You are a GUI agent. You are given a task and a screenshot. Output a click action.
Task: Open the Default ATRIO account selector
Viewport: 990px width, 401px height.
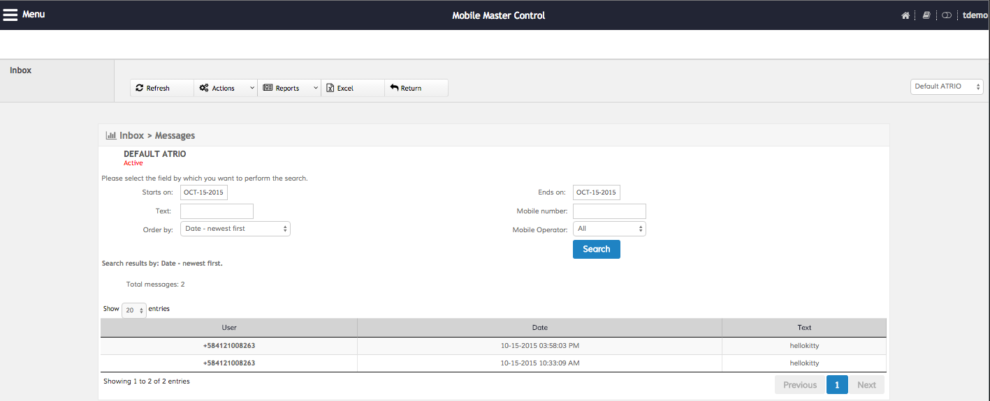click(x=947, y=86)
